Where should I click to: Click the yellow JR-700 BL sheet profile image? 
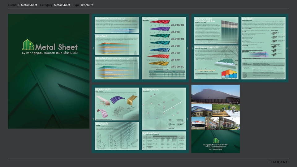tap(159, 64)
